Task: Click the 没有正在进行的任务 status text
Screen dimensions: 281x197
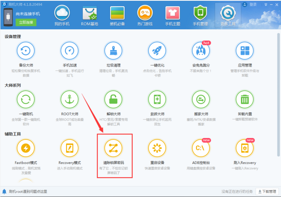Action: click(237, 191)
